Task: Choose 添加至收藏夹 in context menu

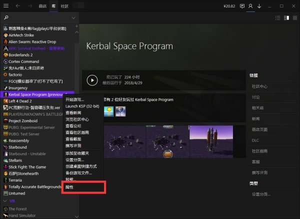Action: [77, 153]
